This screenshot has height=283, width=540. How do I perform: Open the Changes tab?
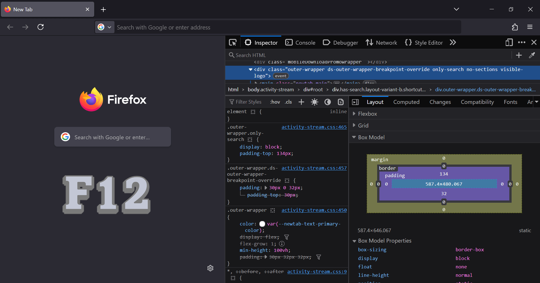(440, 102)
